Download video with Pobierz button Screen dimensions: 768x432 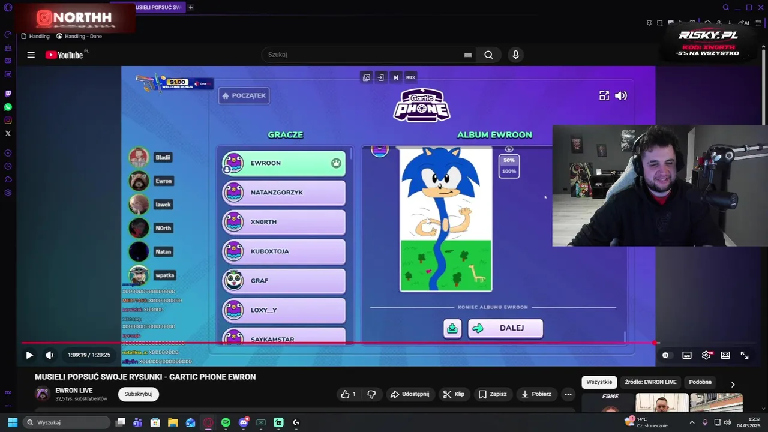pyautogui.click(x=536, y=394)
